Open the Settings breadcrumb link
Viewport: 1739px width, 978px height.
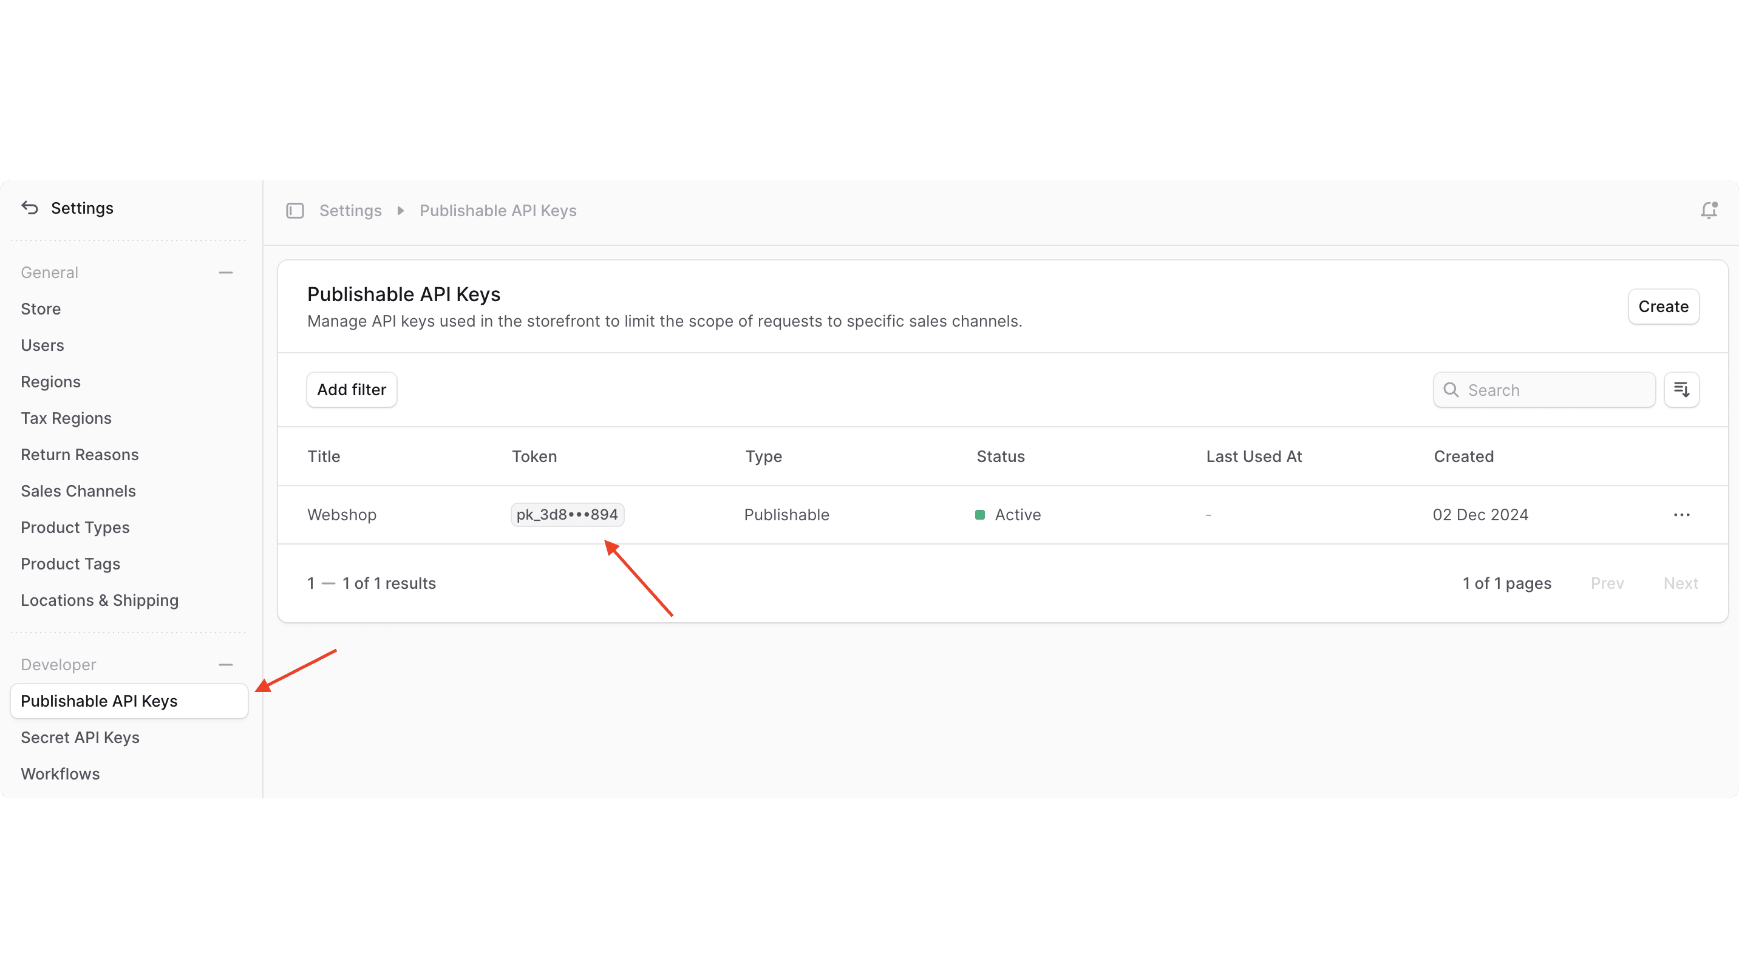tap(350, 210)
